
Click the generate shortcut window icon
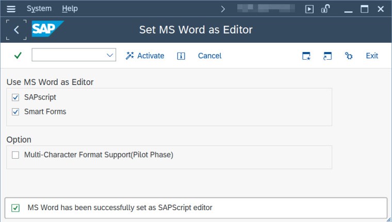(x=327, y=56)
